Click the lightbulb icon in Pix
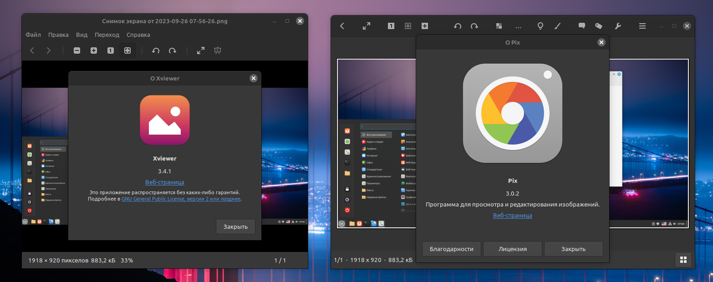Image resolution: width=713 pixels, height=282 pixels. [x=540, y=26]
